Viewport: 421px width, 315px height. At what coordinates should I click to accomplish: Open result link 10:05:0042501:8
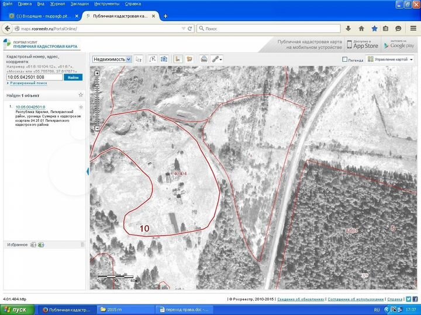[30, 107]
